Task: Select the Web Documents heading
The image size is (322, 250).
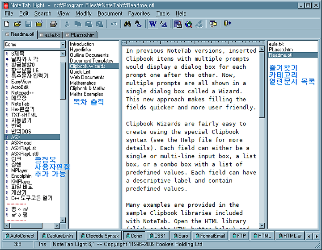Action: tap(87, 77)
